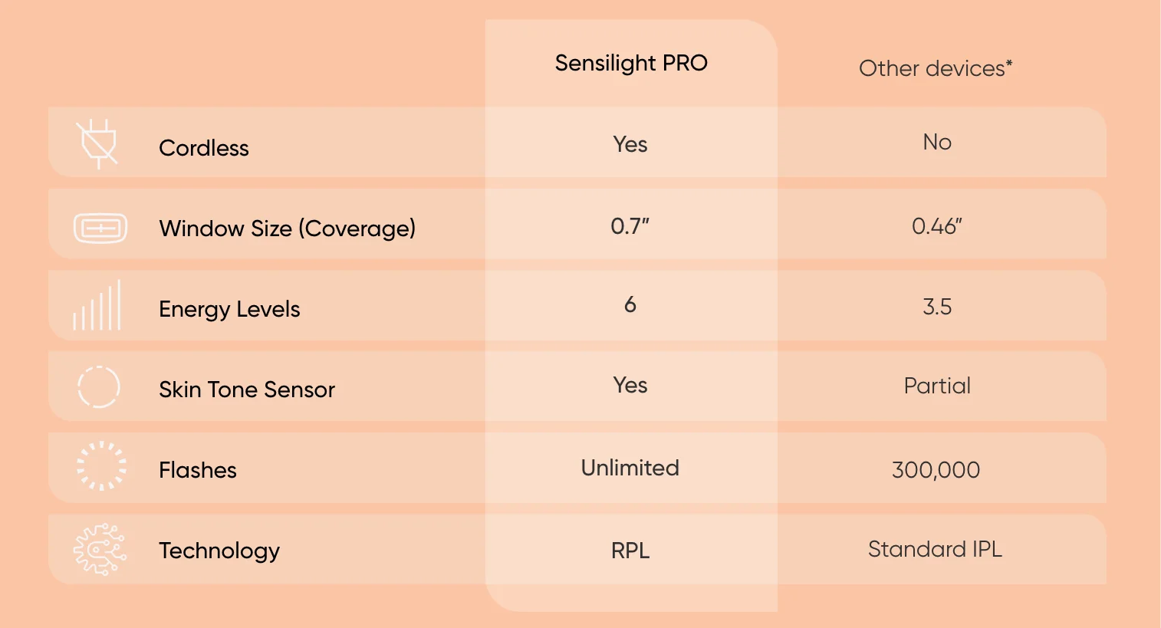Click the Flashes feature label

(198, 470)
